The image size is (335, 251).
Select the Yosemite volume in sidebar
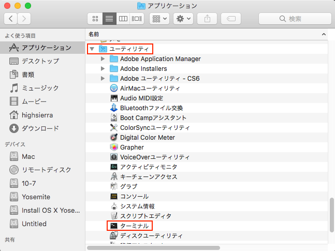click(x=42, y=197)
